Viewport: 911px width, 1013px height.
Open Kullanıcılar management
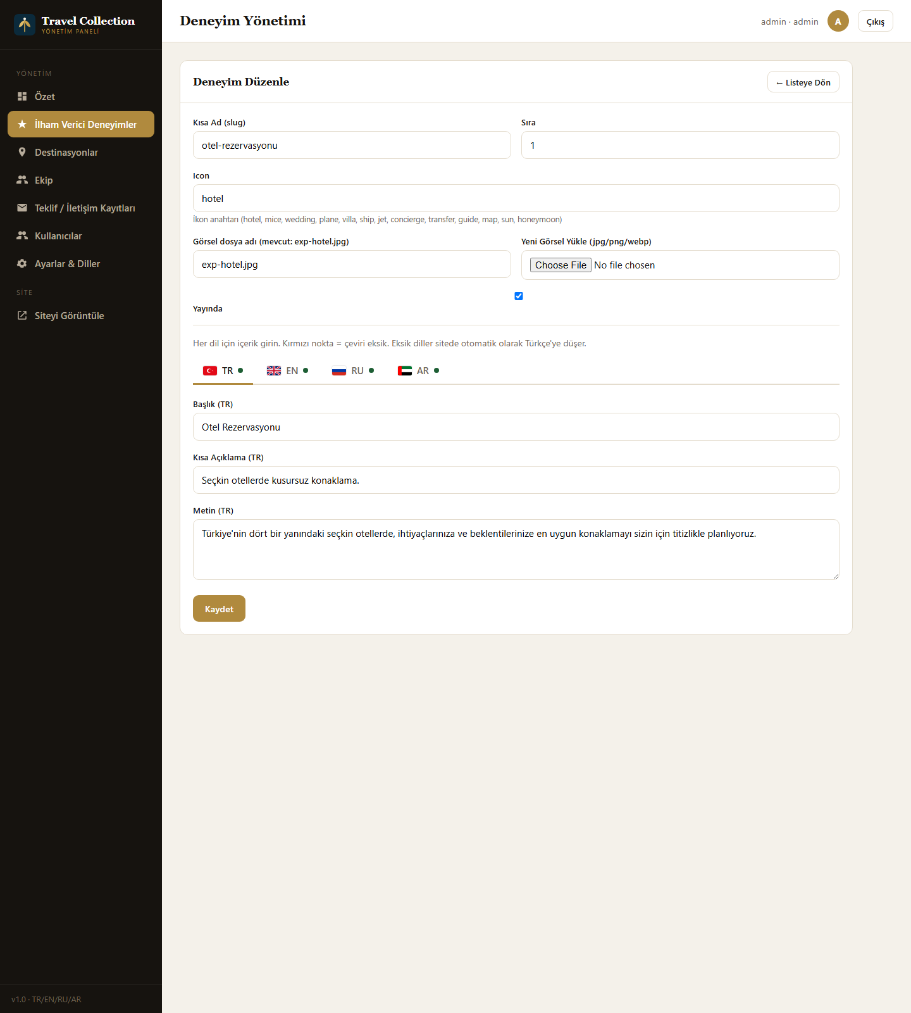coord(81,236)
